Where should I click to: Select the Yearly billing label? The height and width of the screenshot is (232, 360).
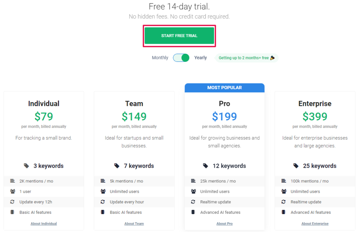pos(200,58)
